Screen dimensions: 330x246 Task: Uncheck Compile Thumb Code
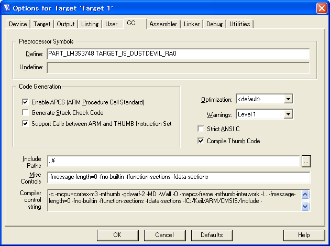point(201,141)
